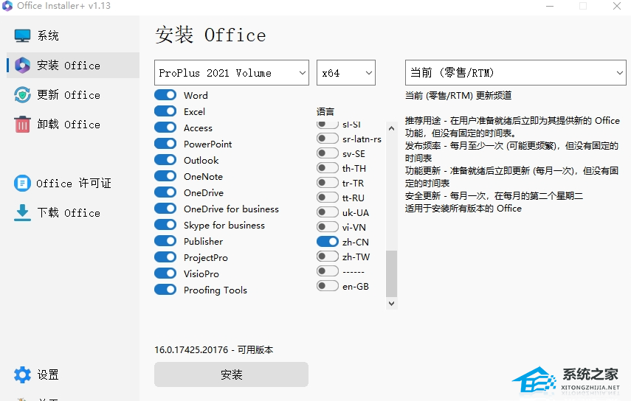
Task: Open the ProPlus 2021 Volume edition dropdown
Action: coord(232,73)
